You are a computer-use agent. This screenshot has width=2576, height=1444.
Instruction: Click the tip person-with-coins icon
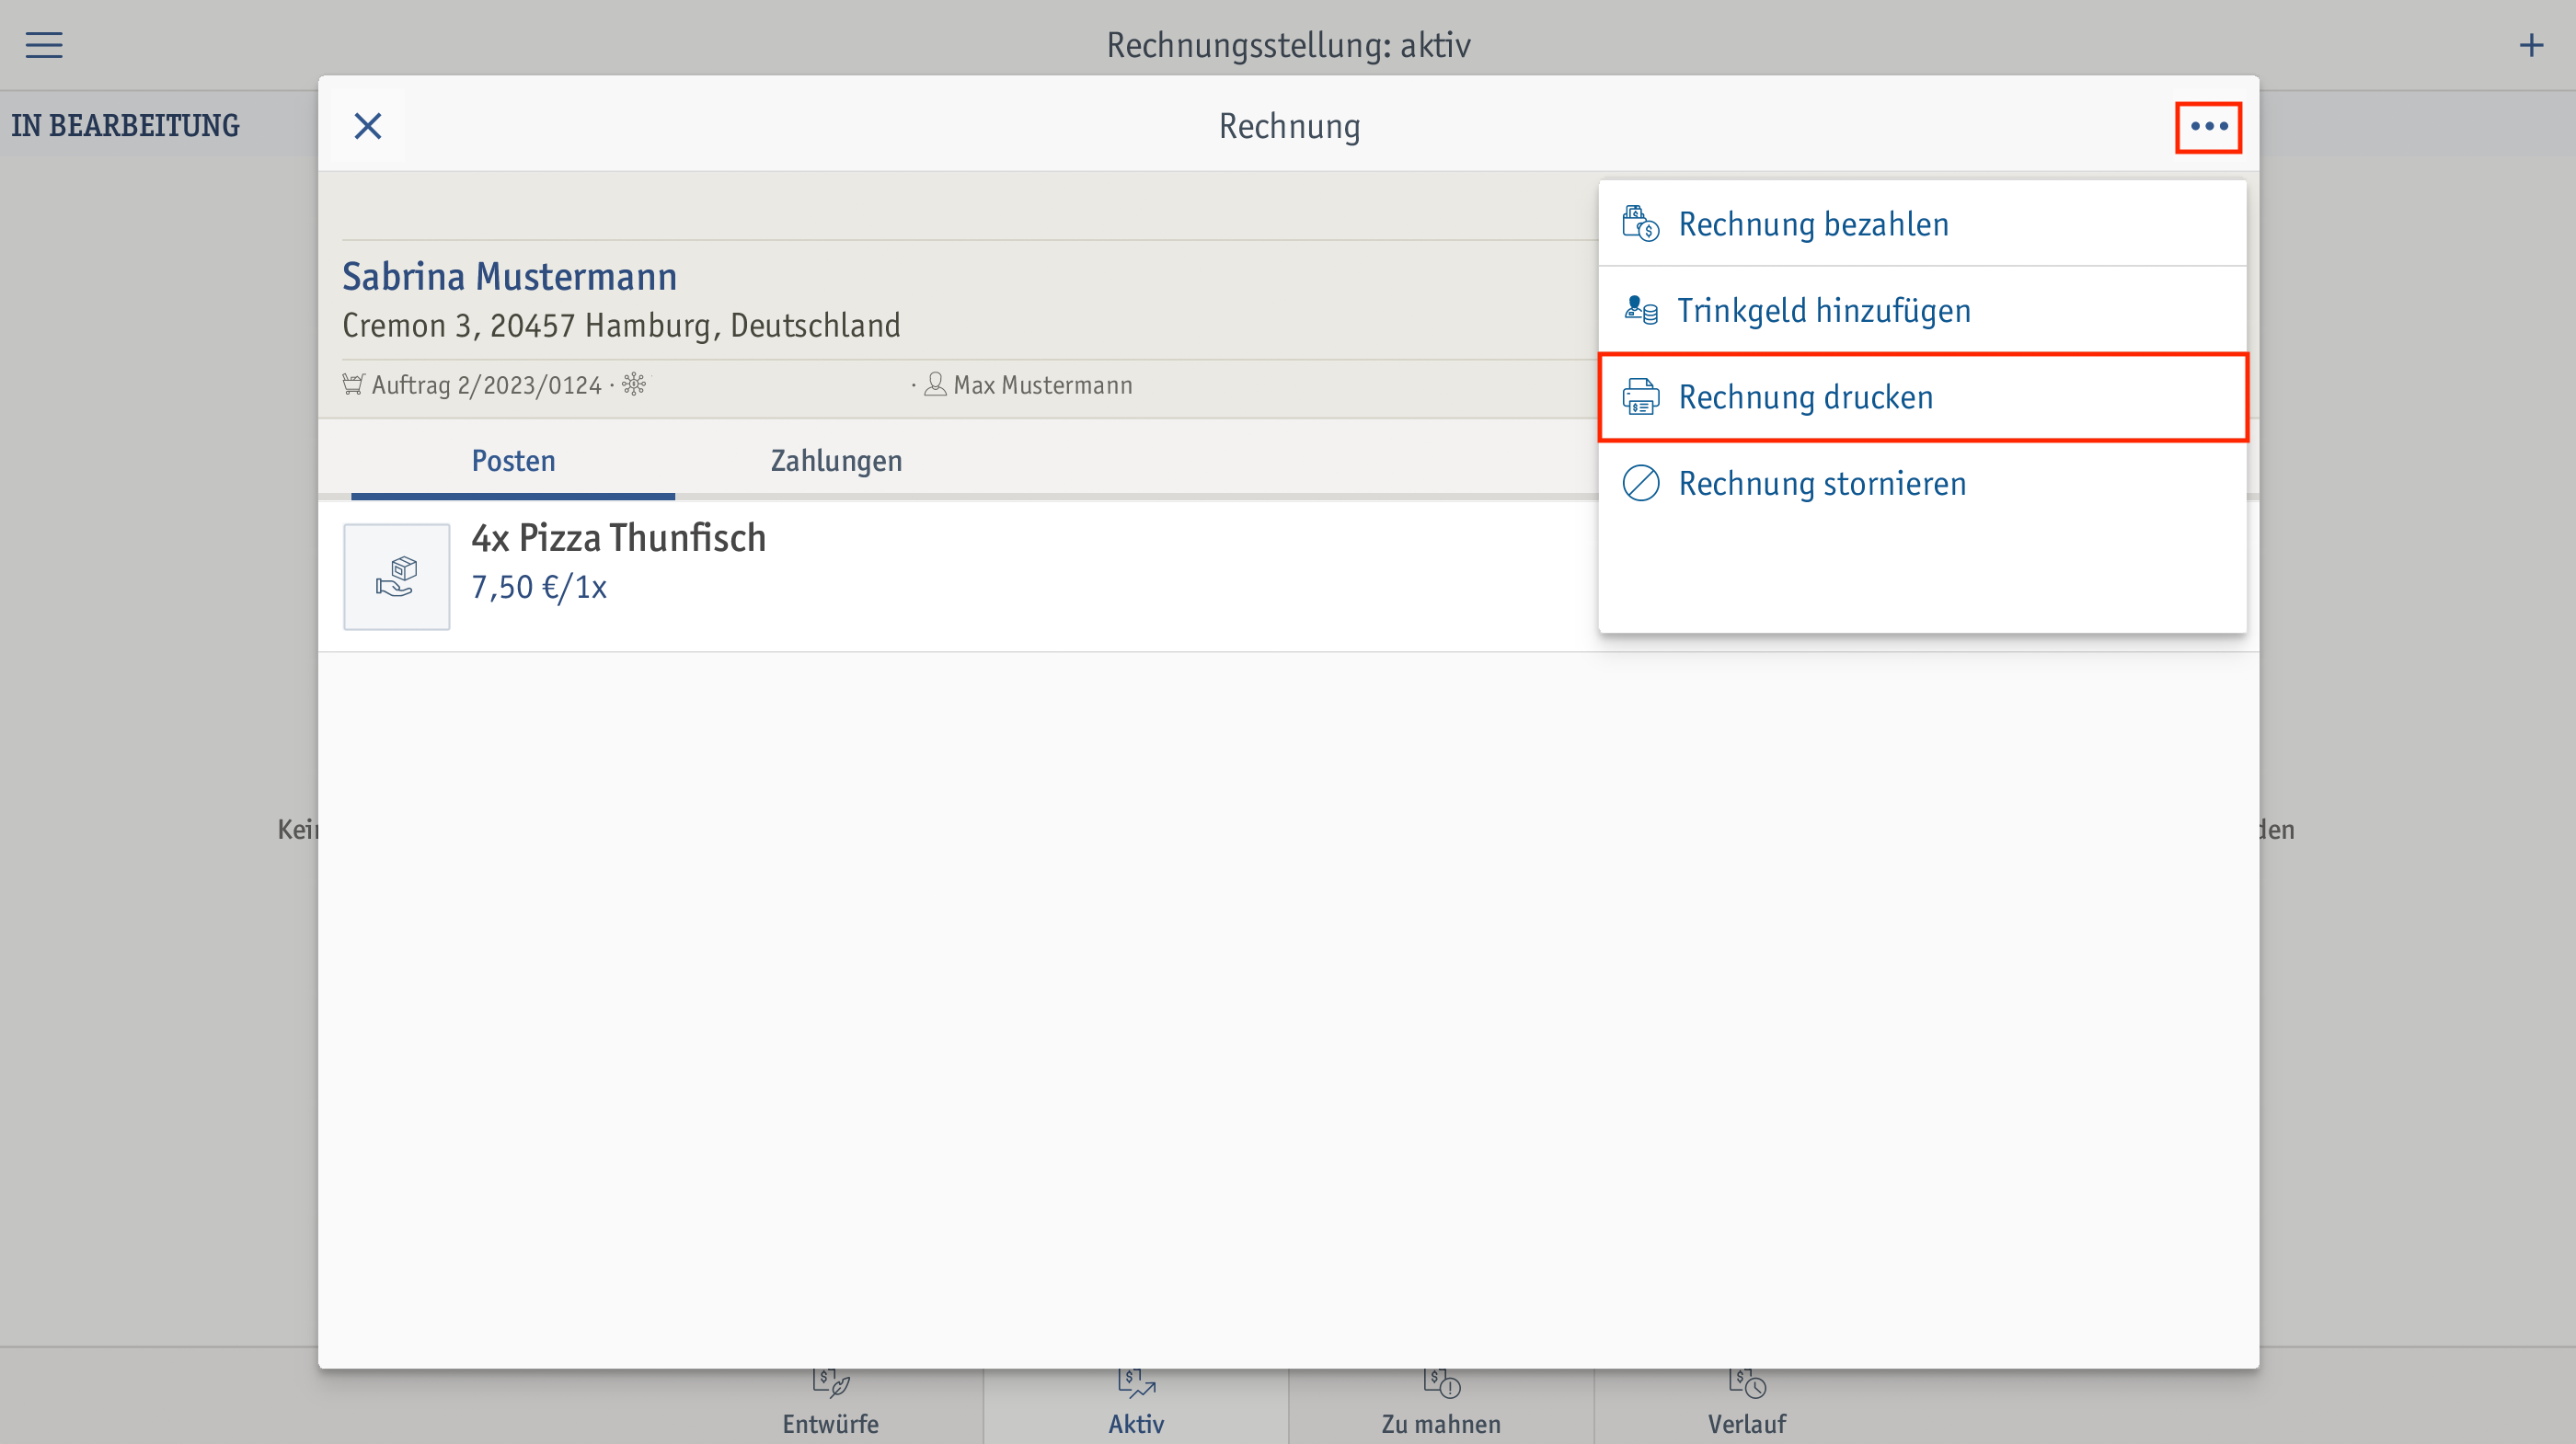point(1640,310)
